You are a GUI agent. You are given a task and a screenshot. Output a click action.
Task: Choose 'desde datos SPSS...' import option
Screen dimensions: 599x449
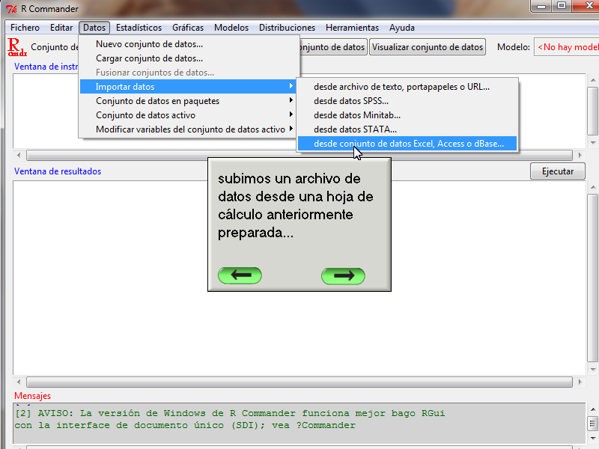pyautogui.click(x=351, y=101)
